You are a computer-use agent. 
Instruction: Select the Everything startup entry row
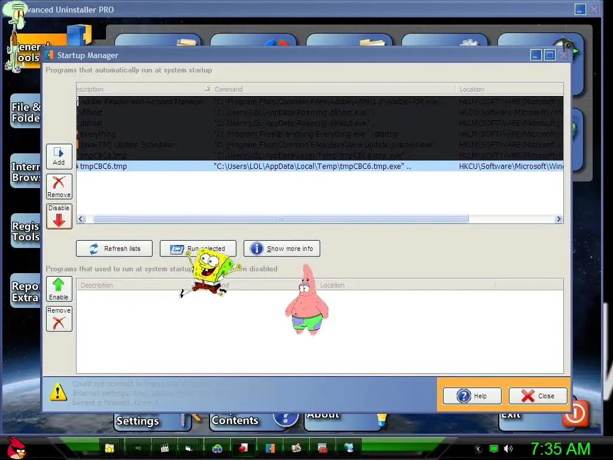click(320, 134)
